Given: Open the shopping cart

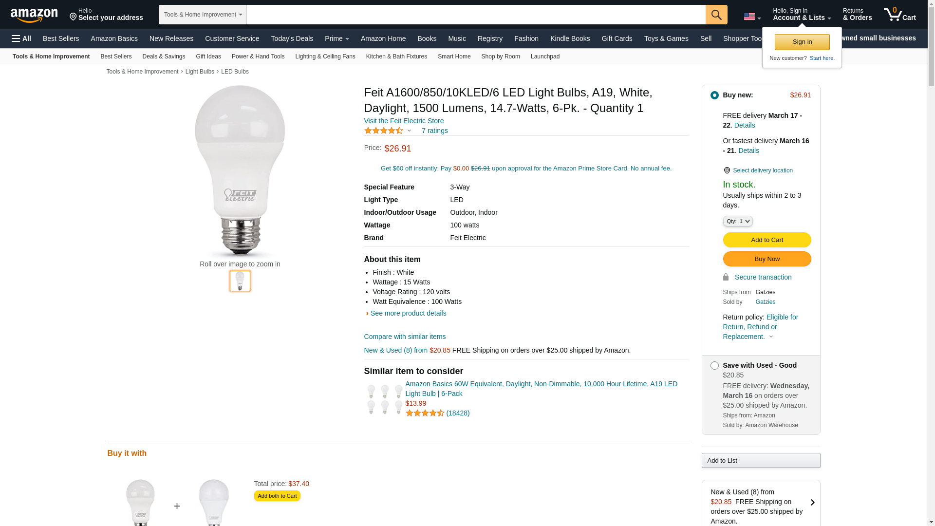Looking at the screenshot, I should [899, 15].
